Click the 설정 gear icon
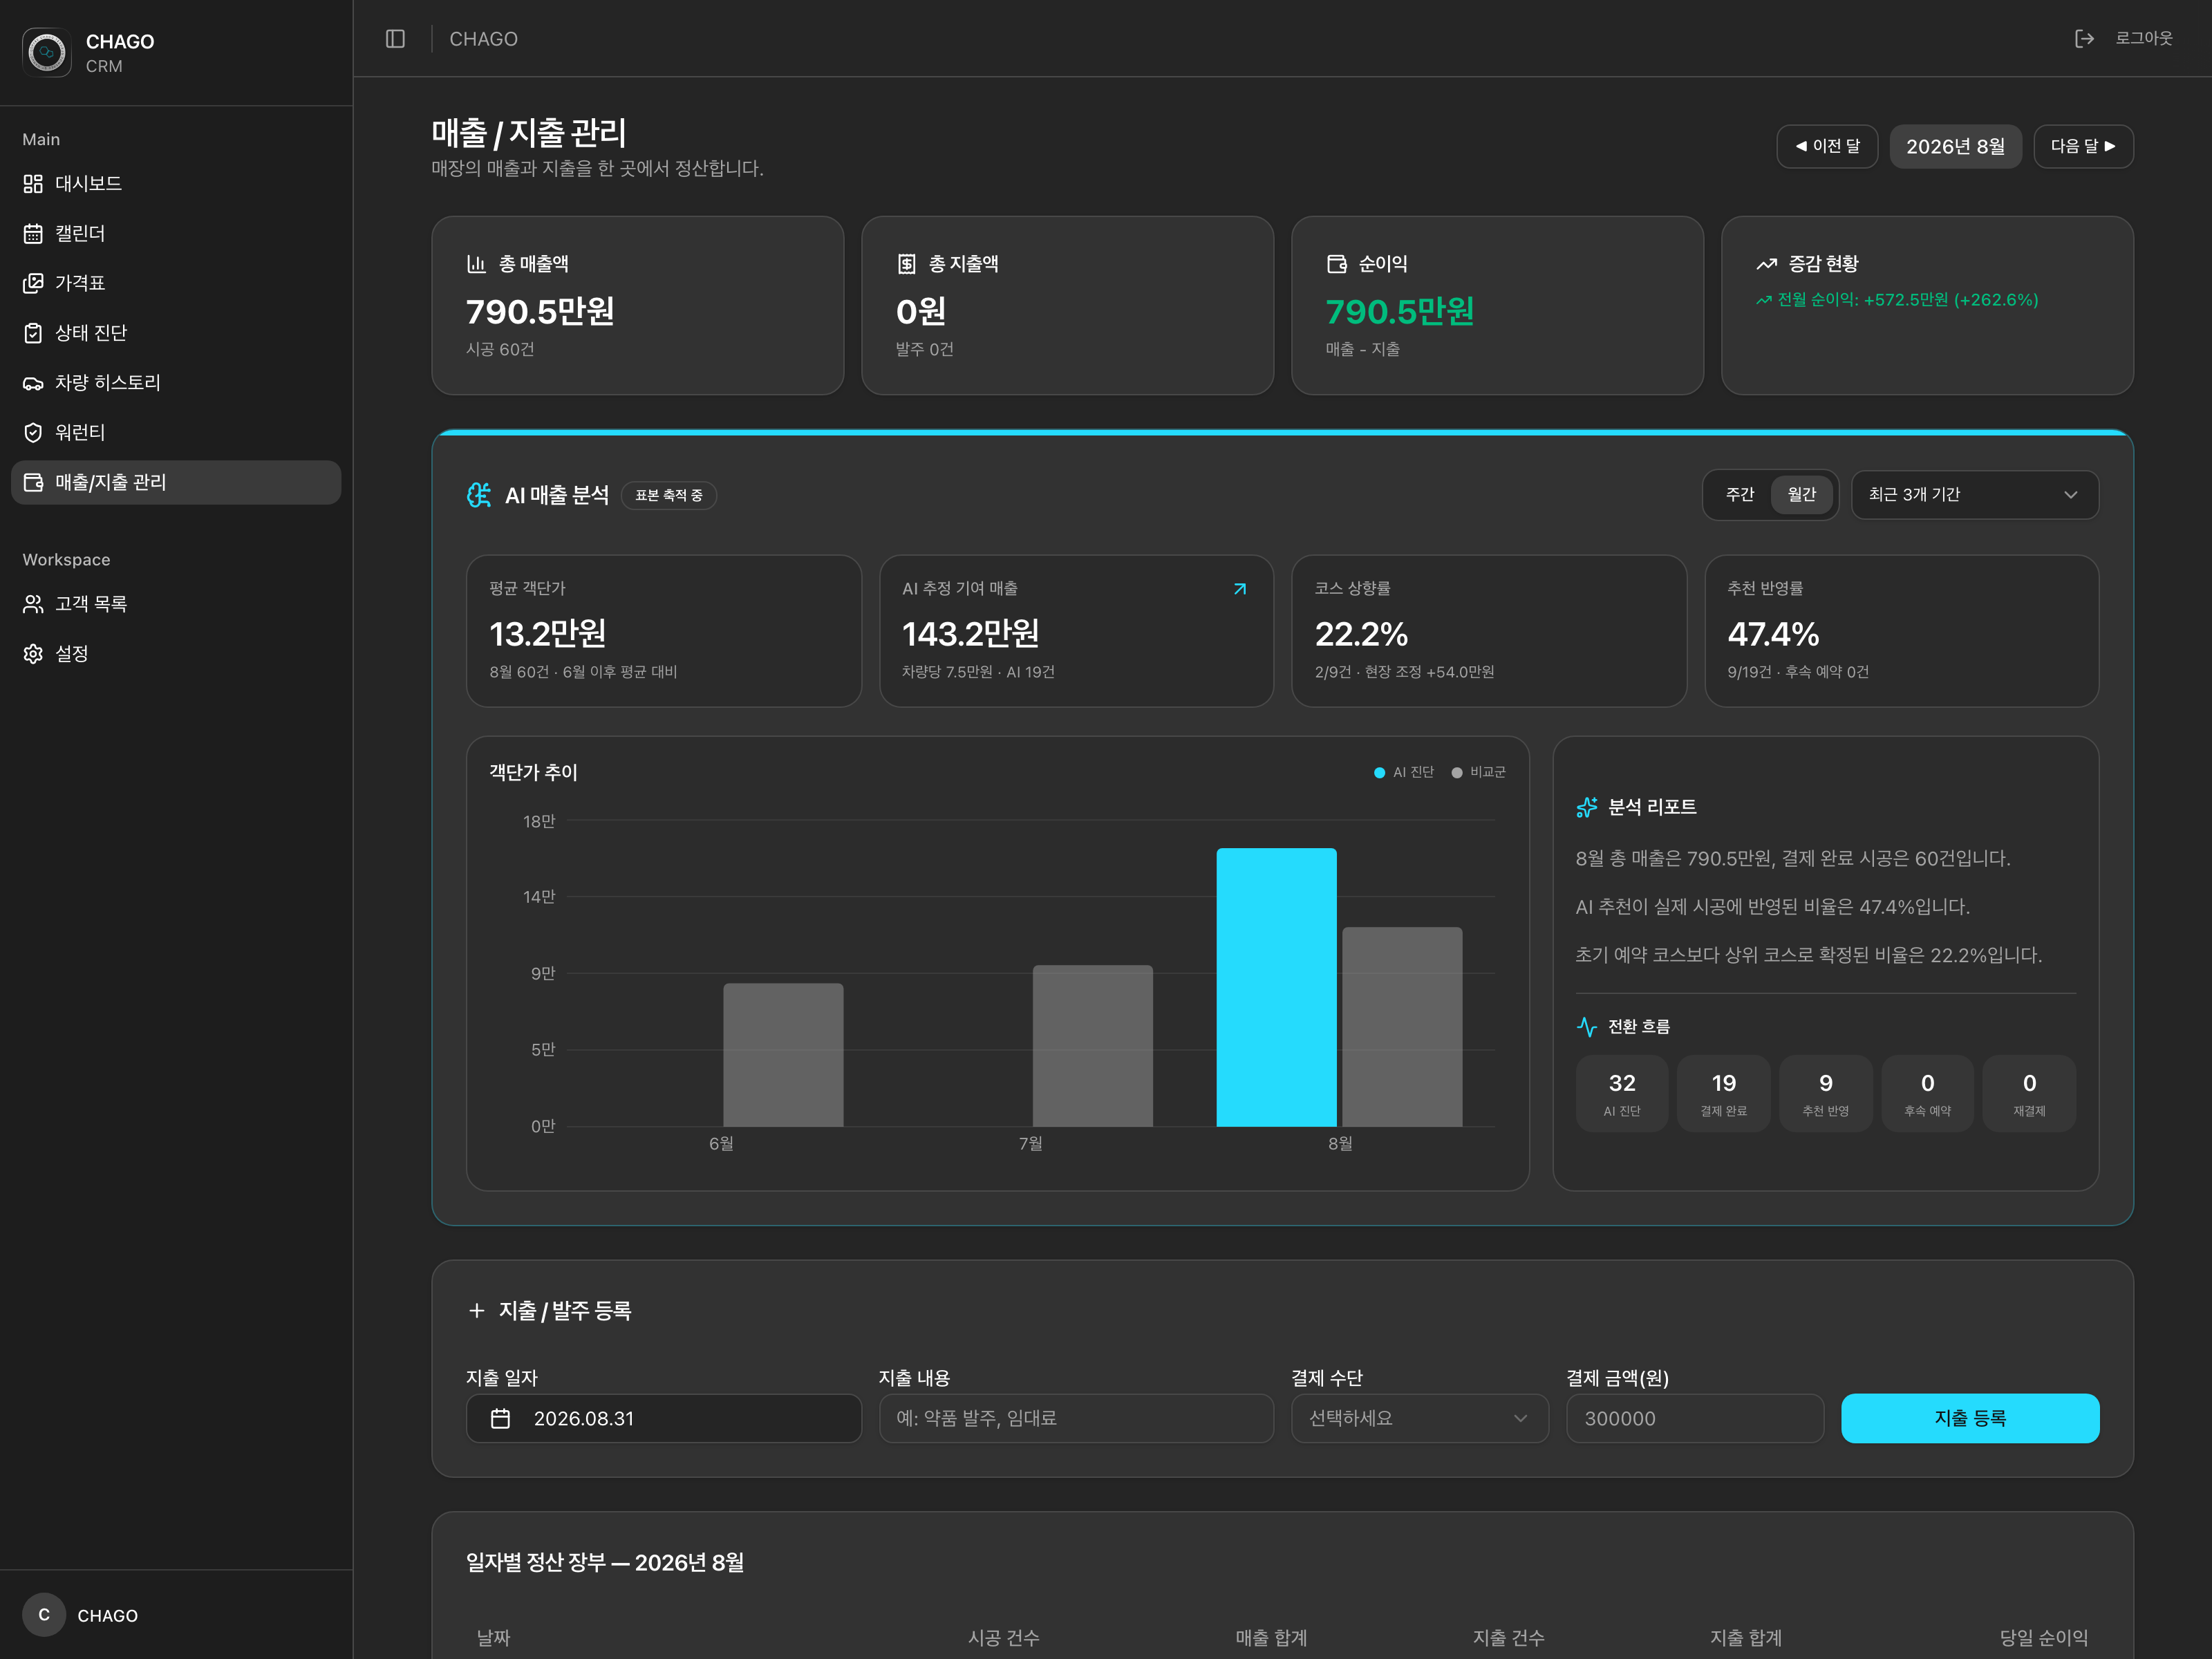Screen dimensions: 2212x1659 point(33,654)
